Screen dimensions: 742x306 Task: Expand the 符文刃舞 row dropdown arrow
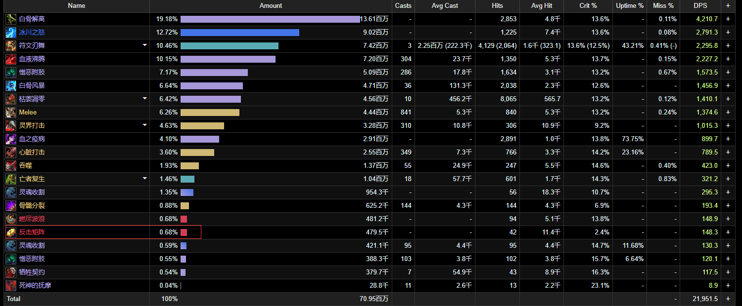click(x=144, y=45)
